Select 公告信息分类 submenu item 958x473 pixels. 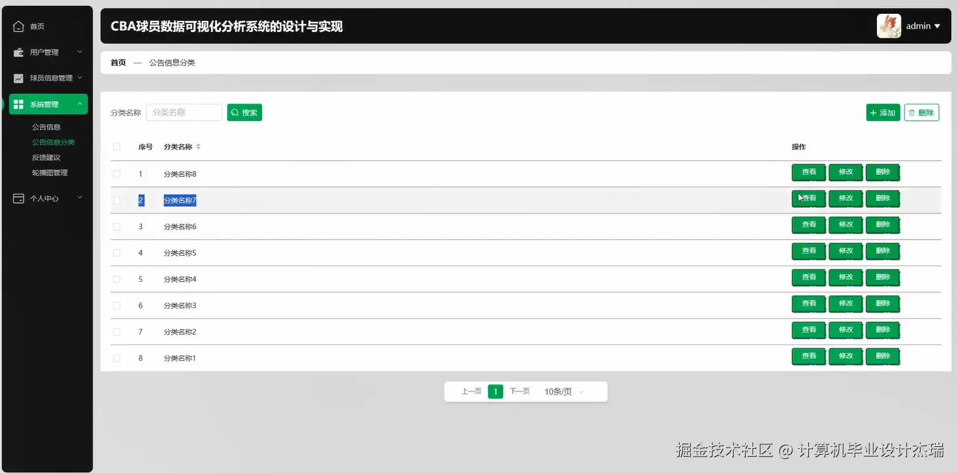pyautogui.click(x=54, y=142)
